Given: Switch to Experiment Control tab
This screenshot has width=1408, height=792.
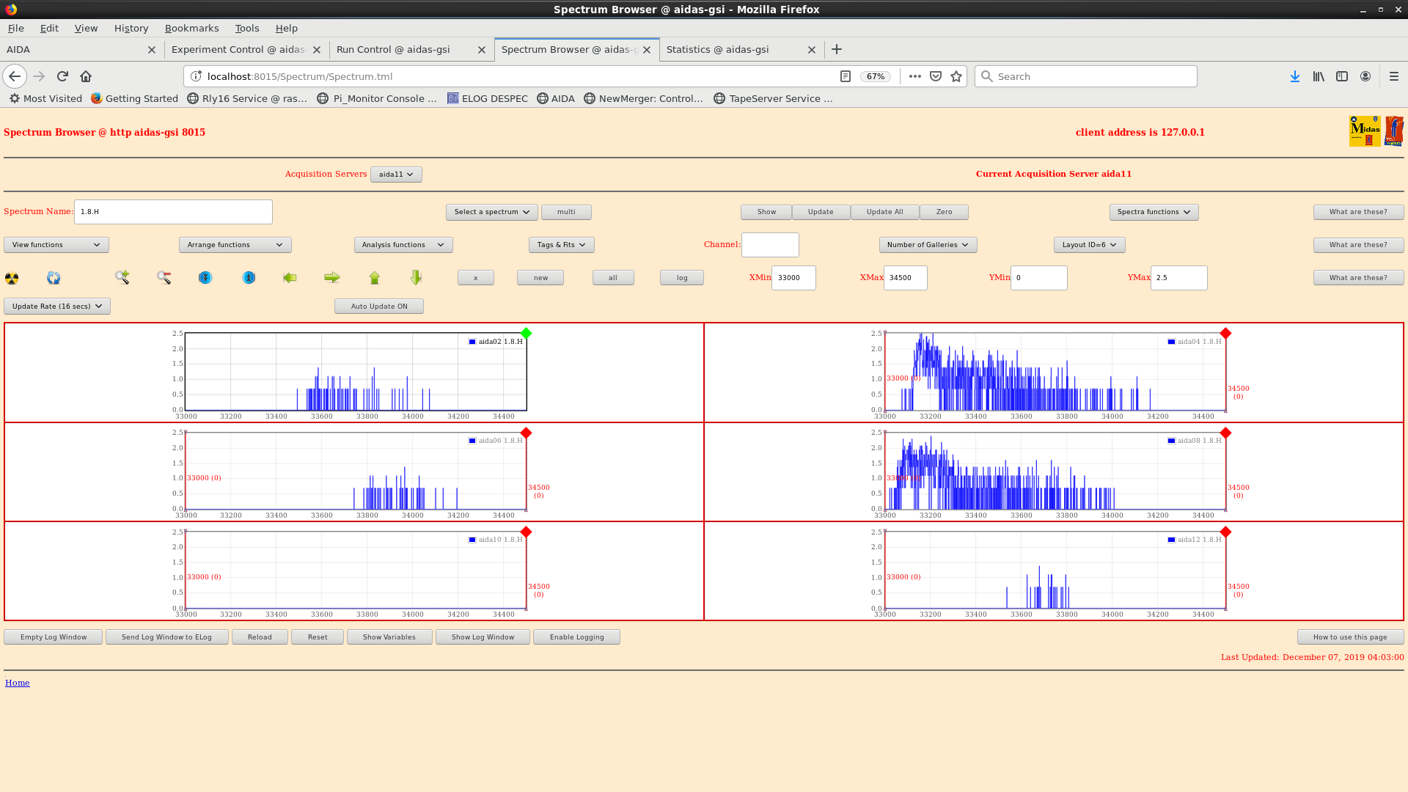Looking at the screenshot, I should click(x=246, y=50).
